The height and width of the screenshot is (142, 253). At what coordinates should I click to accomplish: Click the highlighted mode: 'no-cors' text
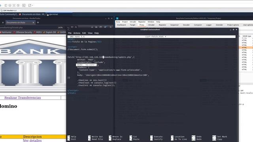tap(87, 65)
